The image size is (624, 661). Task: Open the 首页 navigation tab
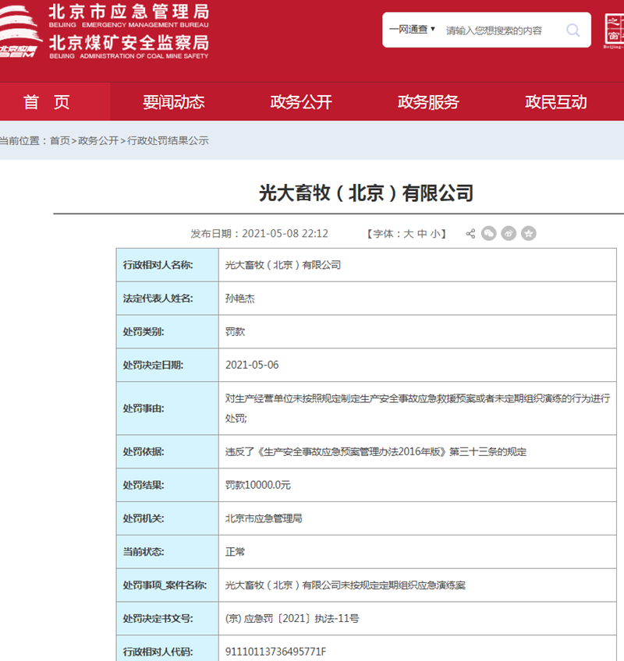[x=46, y=102]
